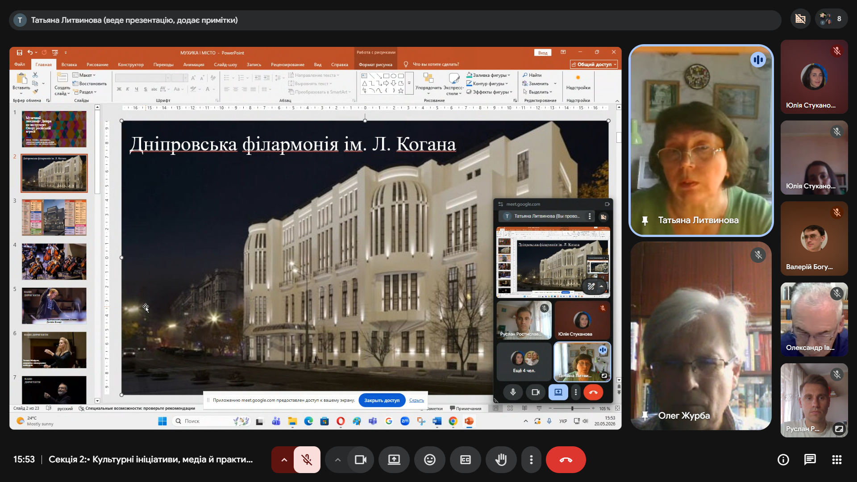Click the Закрыть доступ button

pyautogui.click(x=382, y=400)
